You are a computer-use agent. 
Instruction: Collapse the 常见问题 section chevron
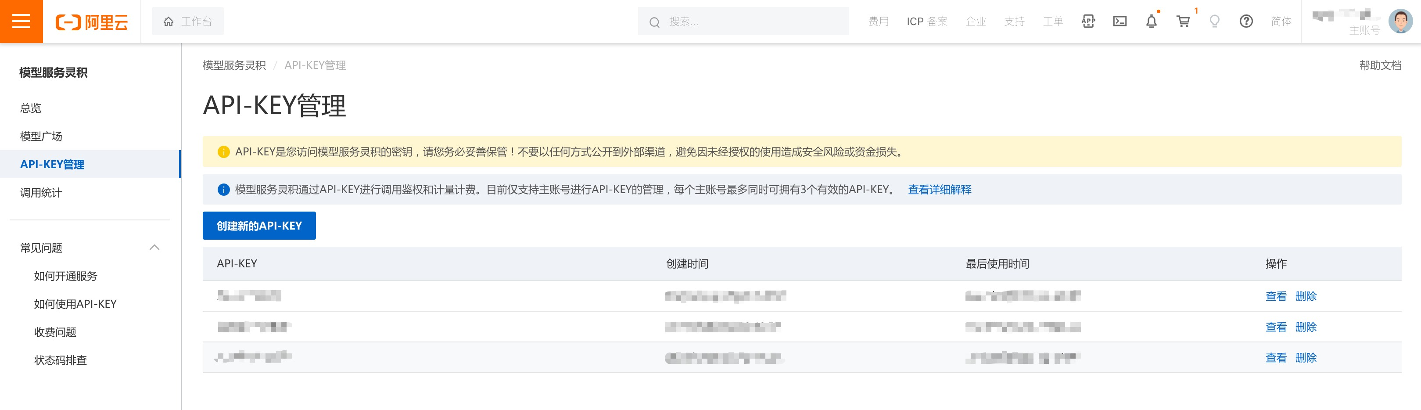(x=154, y=248)
